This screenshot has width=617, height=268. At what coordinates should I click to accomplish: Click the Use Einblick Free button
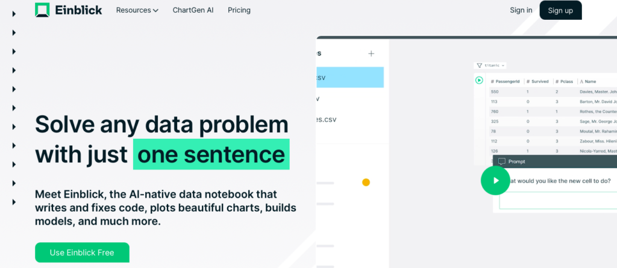(82, 252)
